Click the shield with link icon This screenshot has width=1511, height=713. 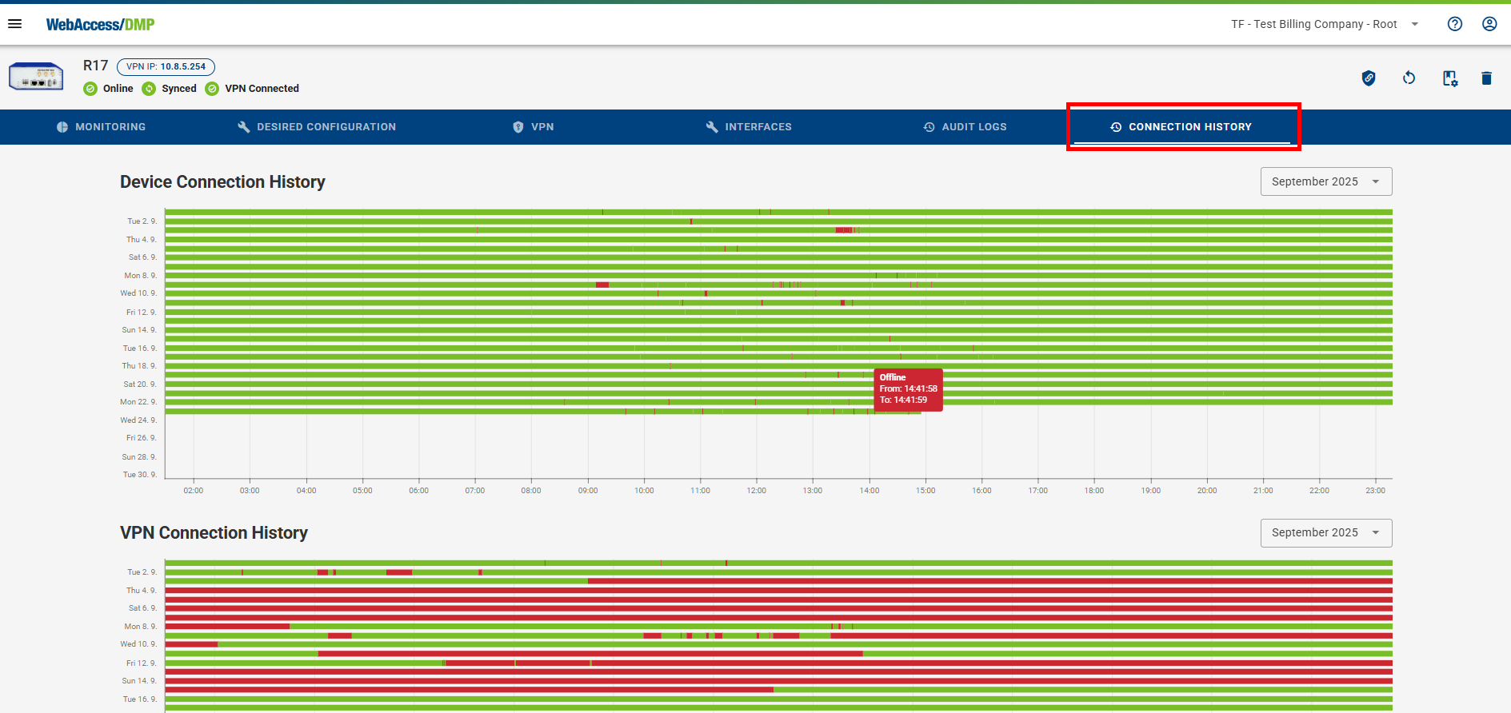[1368, 78]
